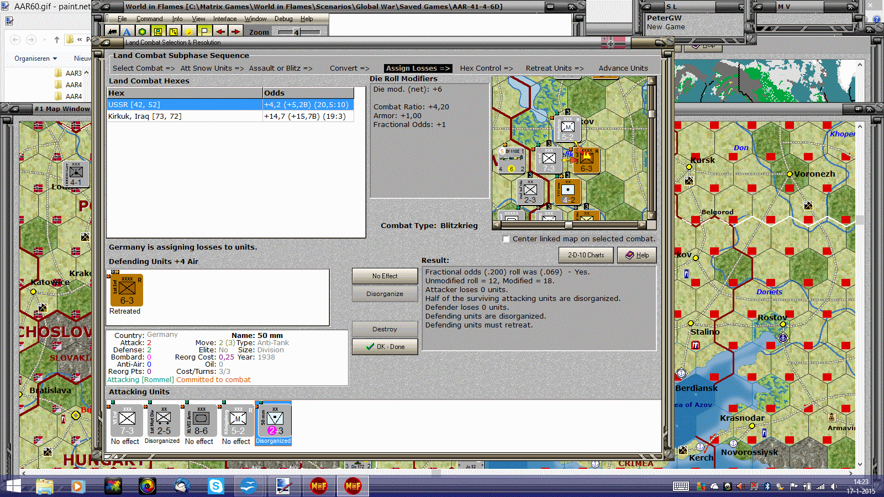Click the Bf 110E air unit on minimap
884x497 pixels.
(x=512, y=160)
